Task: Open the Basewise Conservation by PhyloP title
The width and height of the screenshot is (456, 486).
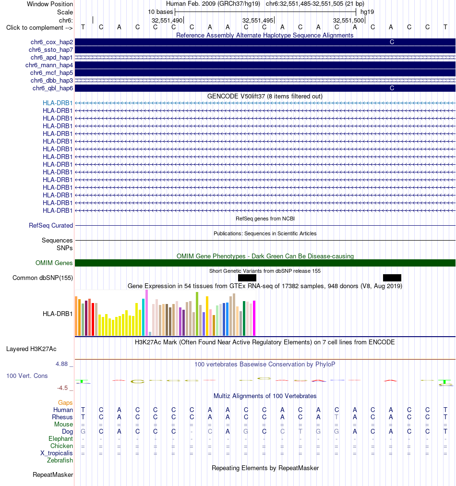Action: pyautogui.click(x=265, y=364)
